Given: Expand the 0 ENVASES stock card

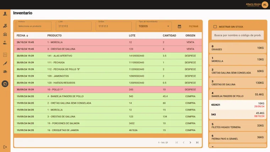Looking at the screenshot, I should pos(238,48).
